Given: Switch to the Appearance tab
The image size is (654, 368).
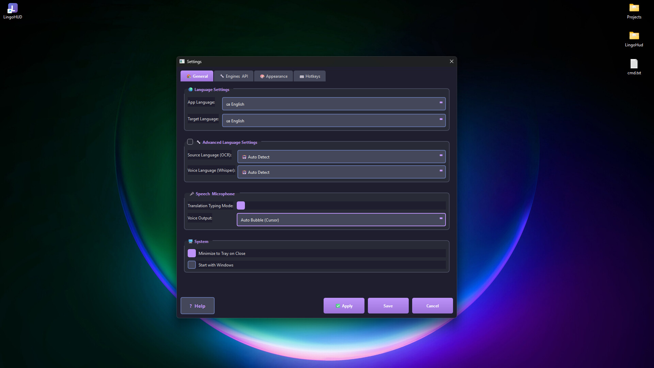Looking at the screenshot, I should (274, 76).
